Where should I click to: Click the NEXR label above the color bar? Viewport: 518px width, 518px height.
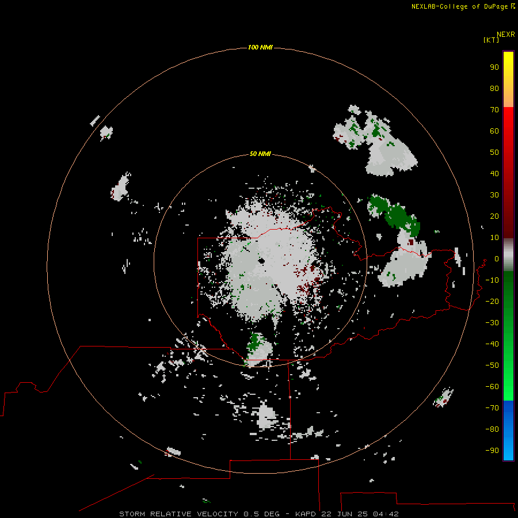(506, 35)
